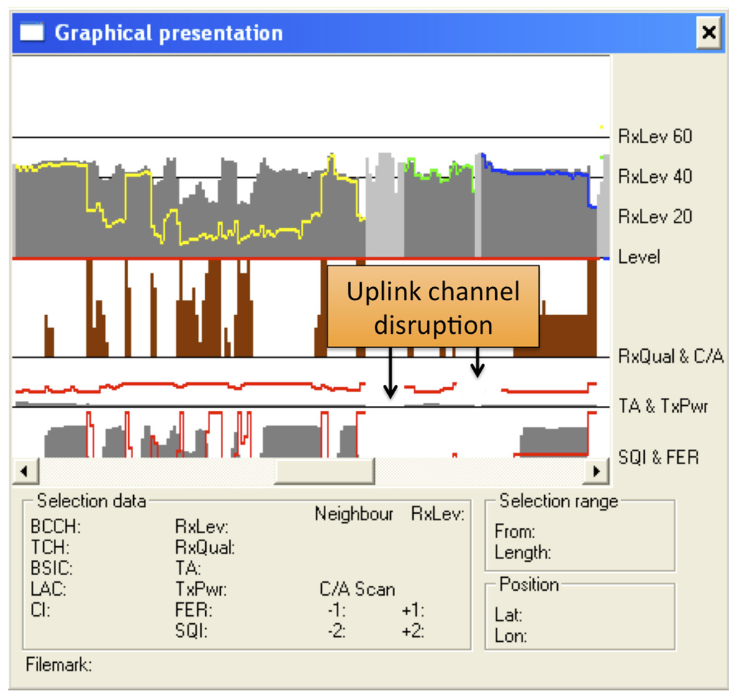The width and height of the screenshot is (737, 698).
Task: Click the RxLev 60 axis label
Action: point(654,136)
